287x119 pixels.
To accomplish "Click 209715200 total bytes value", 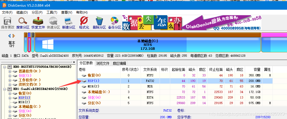I will coord(263,117).
